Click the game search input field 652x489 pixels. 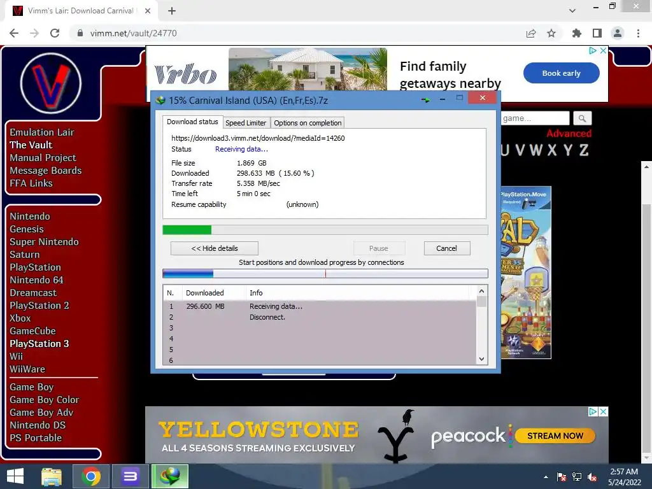click(x=535, y=118)
